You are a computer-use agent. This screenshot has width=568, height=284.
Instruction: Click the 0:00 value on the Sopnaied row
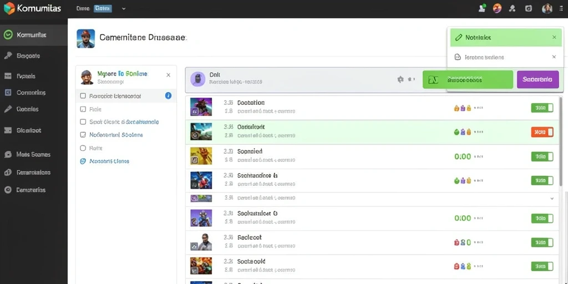pos(463,156)
